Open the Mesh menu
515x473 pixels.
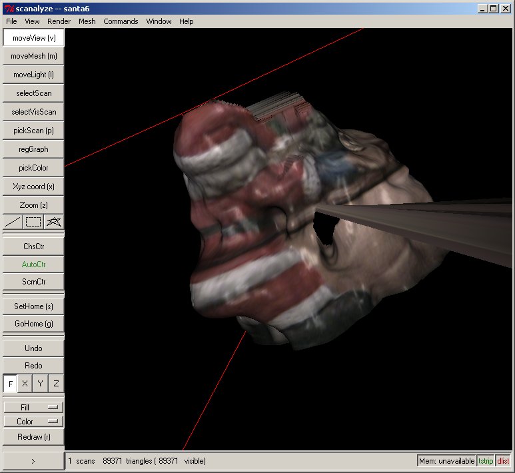tap(87, 21)
